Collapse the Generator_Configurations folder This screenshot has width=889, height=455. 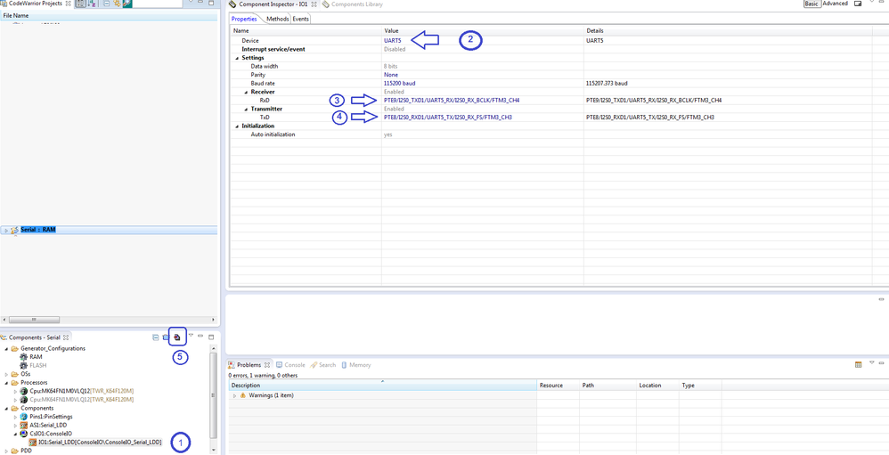pyautogui.click(x=6, y=348)
